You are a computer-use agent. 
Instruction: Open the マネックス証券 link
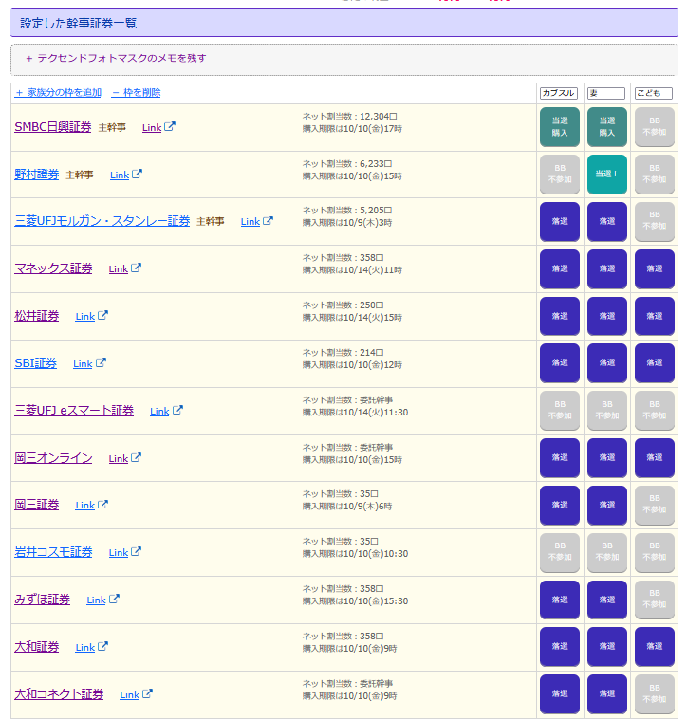pos(53,268)
